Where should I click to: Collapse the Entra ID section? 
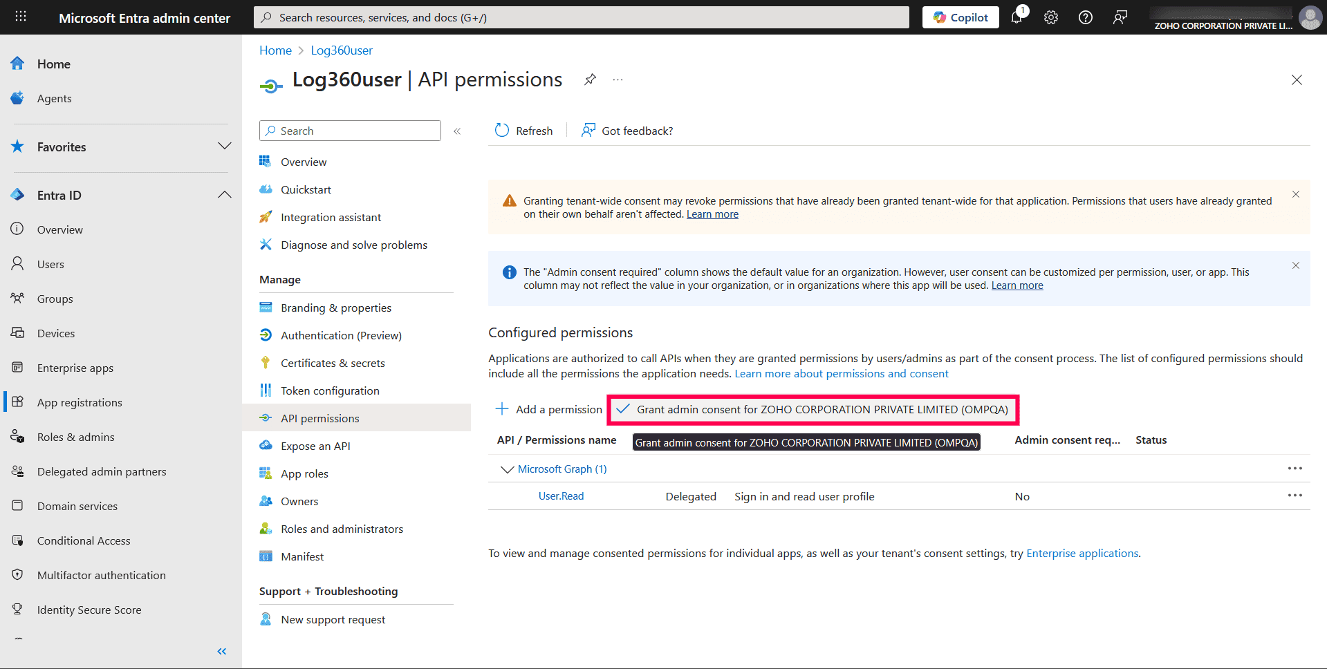(x=225, y=194)
